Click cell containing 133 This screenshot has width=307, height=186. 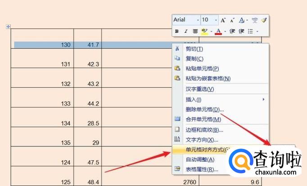(x=42, y=97)
